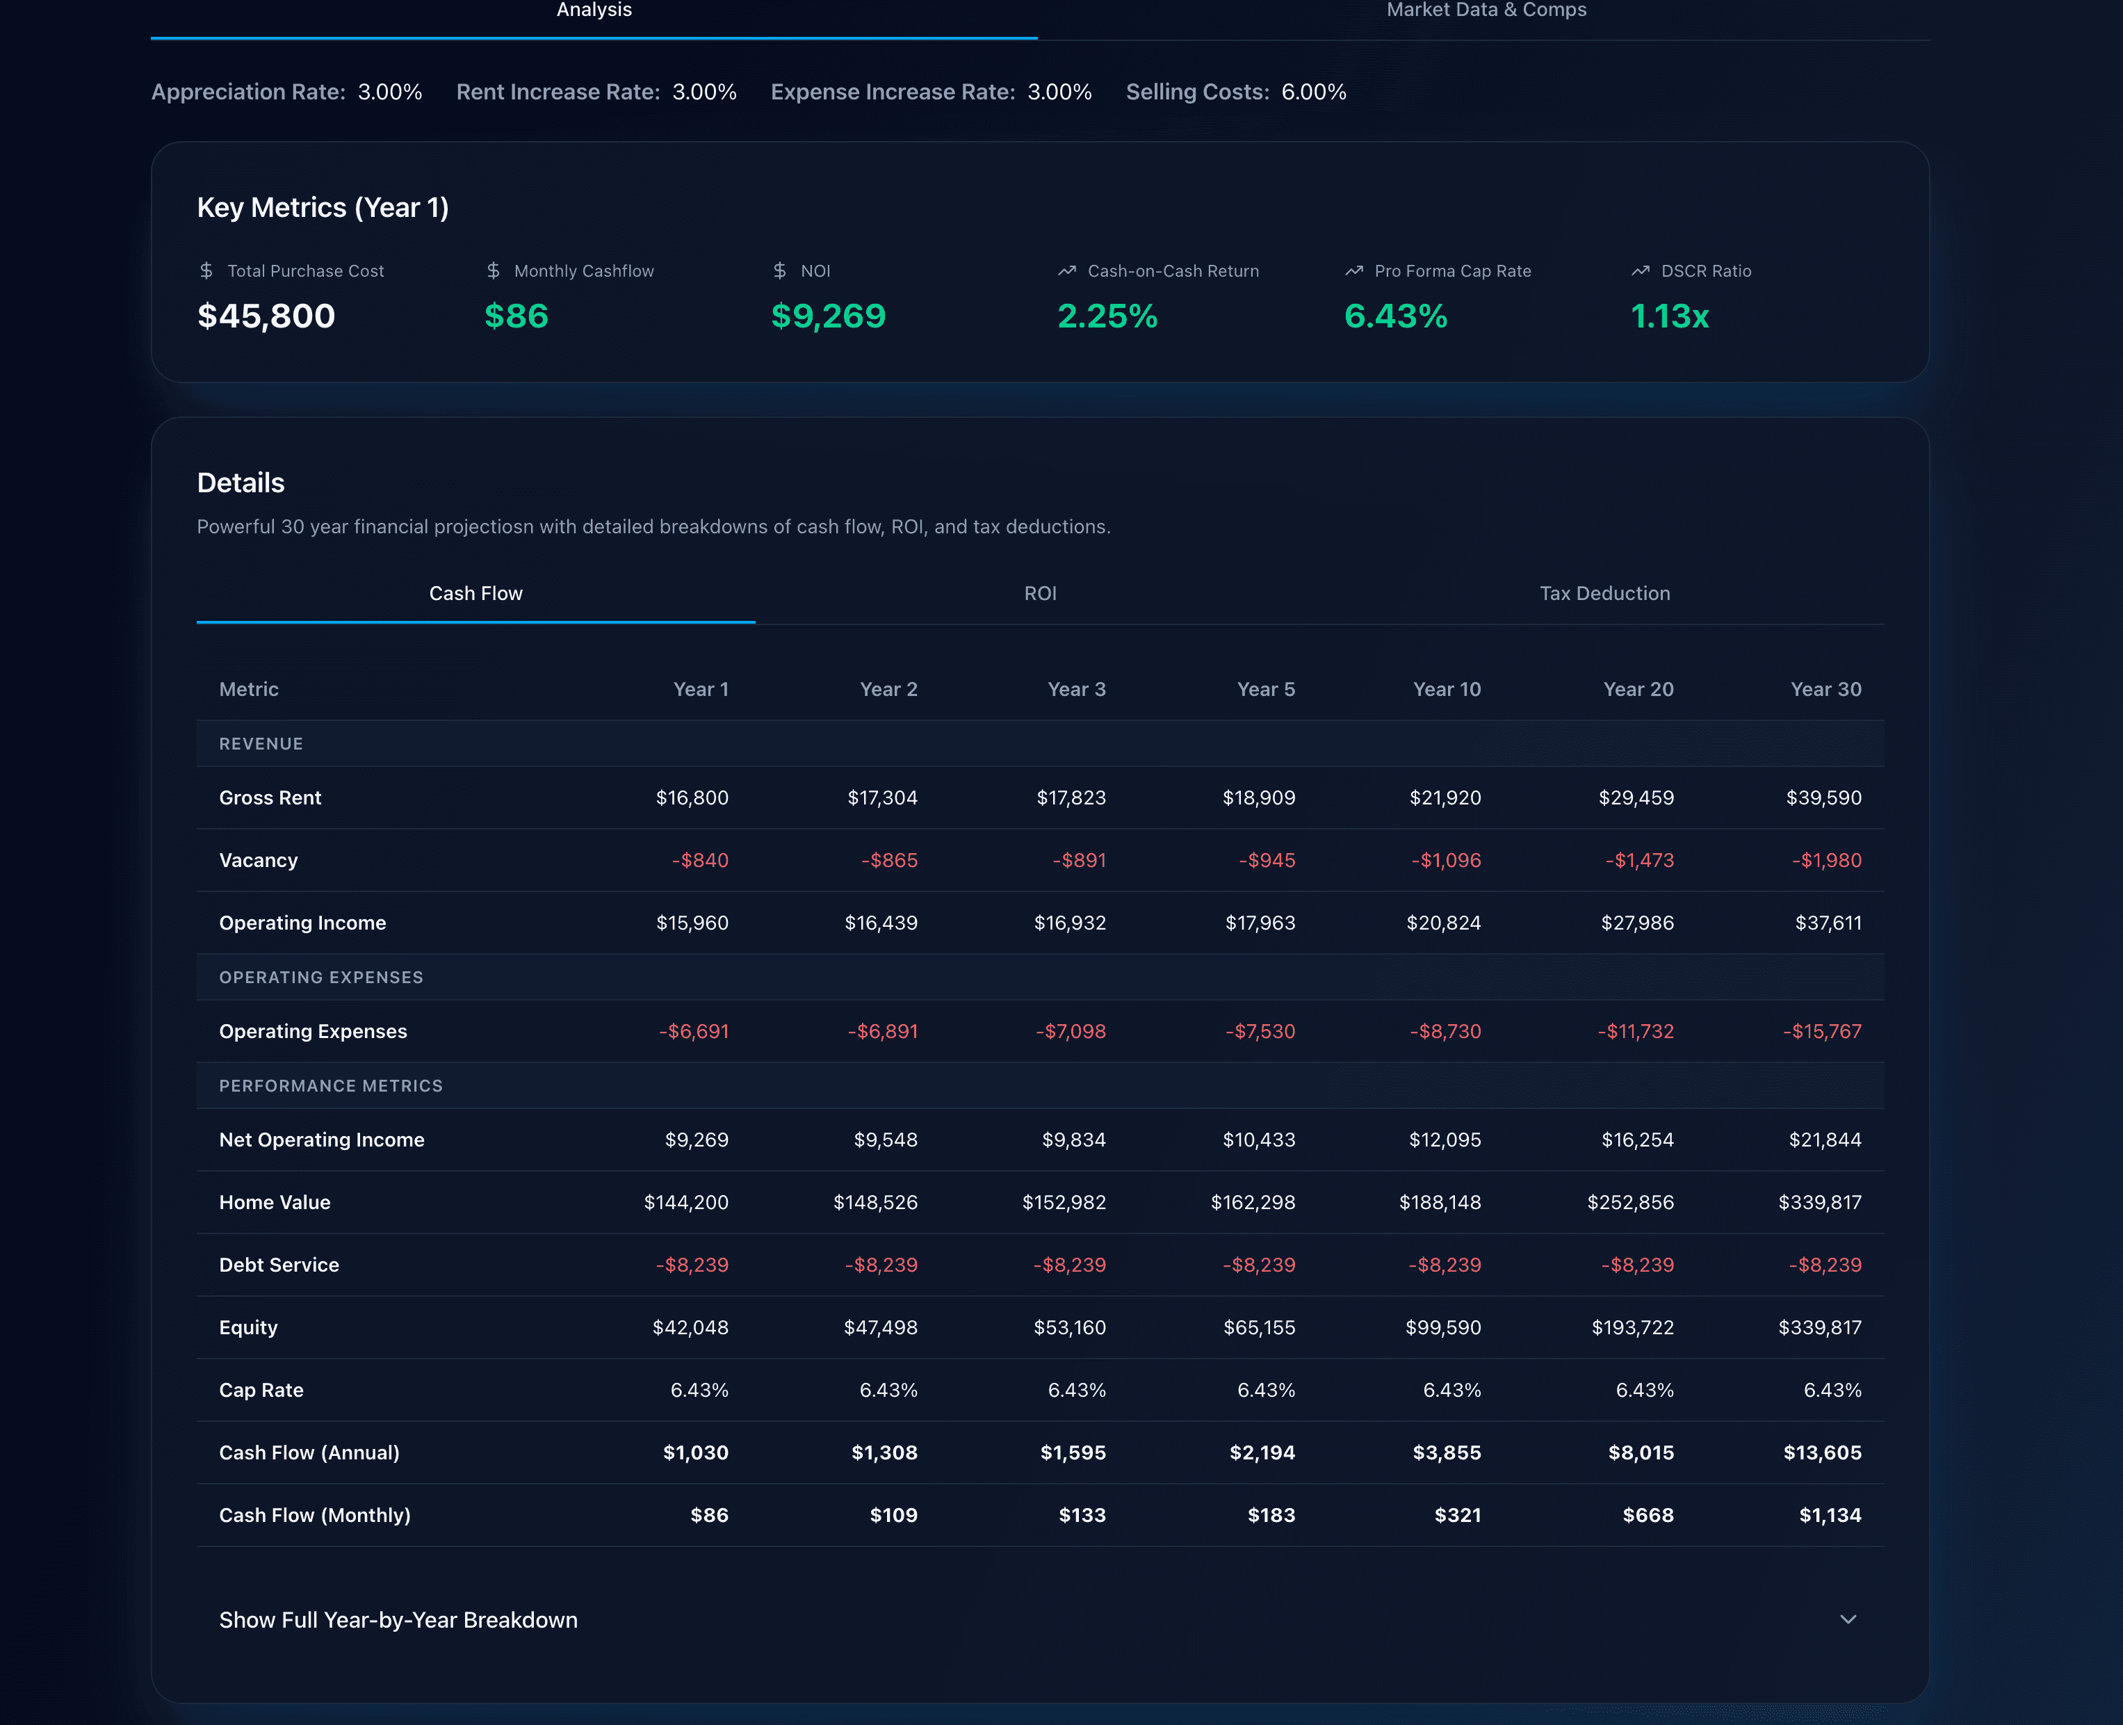Viewport: 2123px width, 1725px height.
Task: Click the trend icon next to DSCR Ratio
Action: coord(1639,270)
